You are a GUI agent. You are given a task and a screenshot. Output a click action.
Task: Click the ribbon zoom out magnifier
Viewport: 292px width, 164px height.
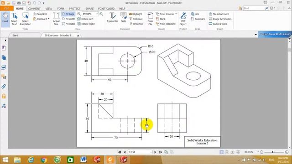(x=79, y=14)
